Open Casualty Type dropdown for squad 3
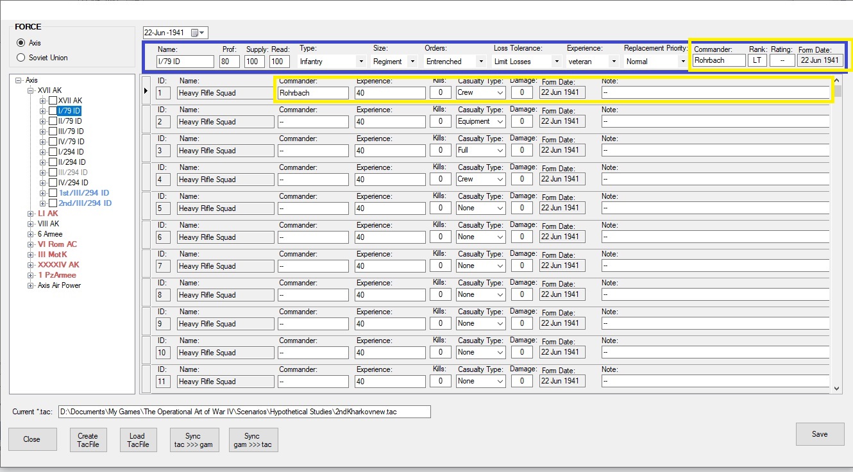Screen dimensions: 853x472 pyautogui.click(x=499, y=151)
